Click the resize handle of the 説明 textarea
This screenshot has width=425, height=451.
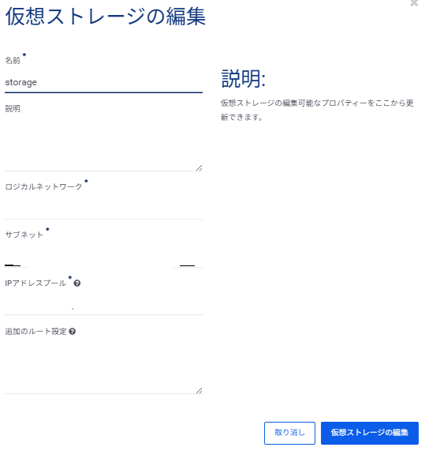tap(199, 167)
